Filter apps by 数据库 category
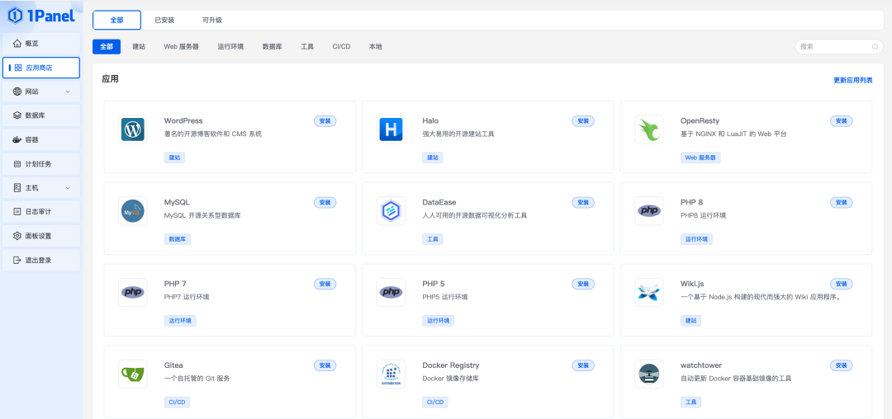This screenshot has height=419, width=892. coord(272,46)
